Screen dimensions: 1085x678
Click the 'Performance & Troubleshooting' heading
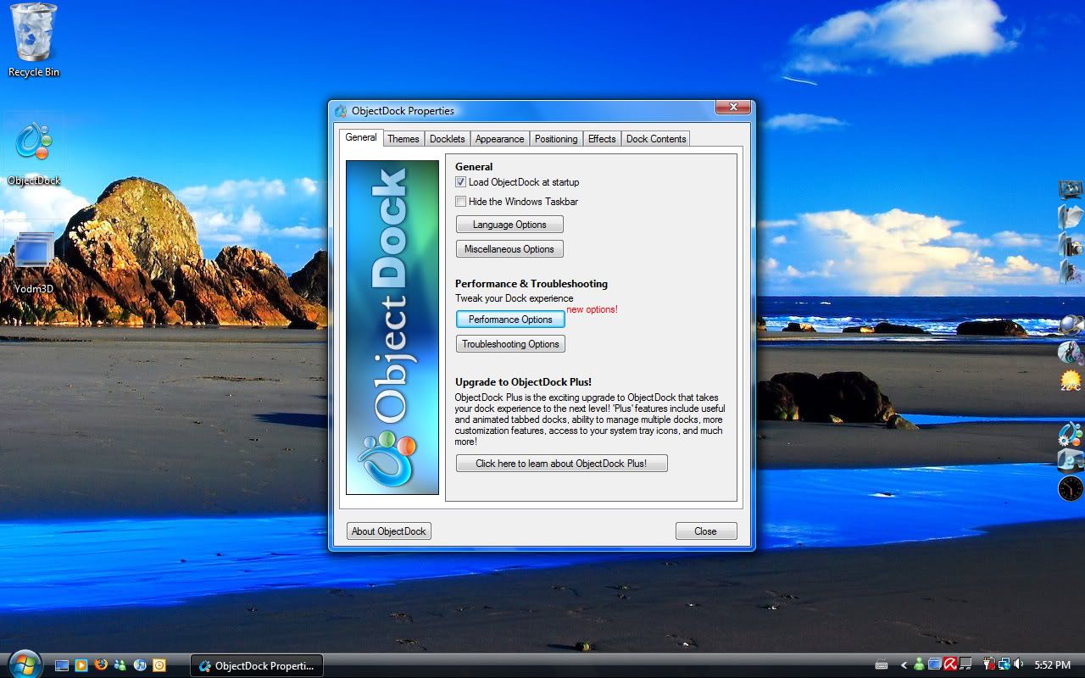(x=531, y=284)
